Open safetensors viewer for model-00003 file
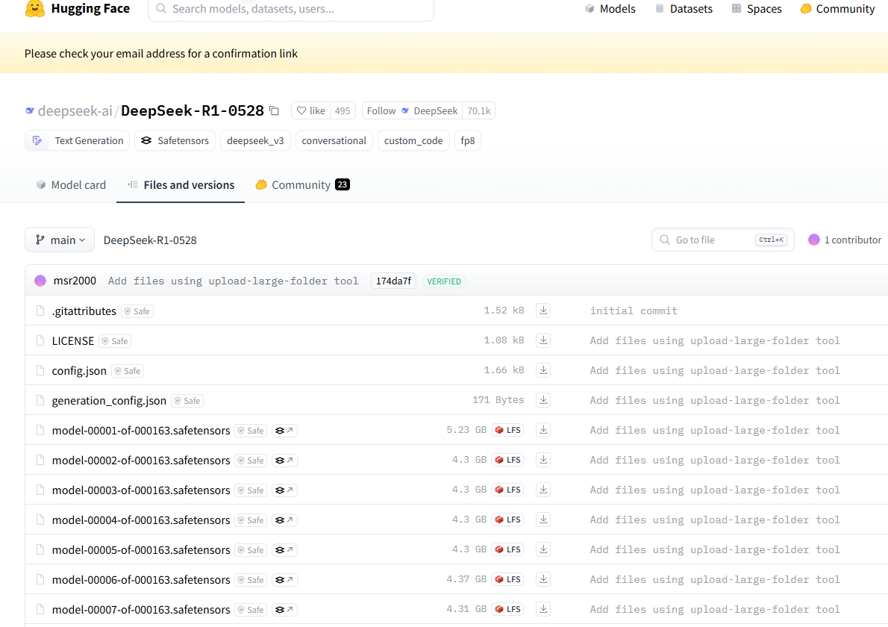 [284, 490]
